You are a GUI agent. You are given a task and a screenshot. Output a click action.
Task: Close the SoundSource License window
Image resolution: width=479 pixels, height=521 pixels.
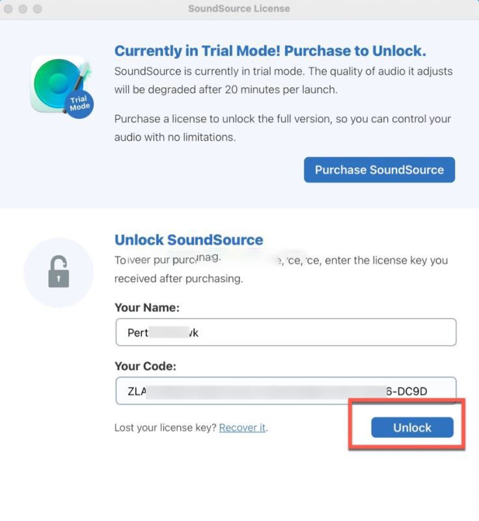[8, 8]
